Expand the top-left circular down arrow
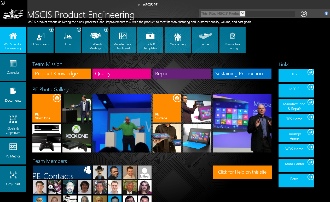This screenshot has width=330, height=202. point(3,3)
